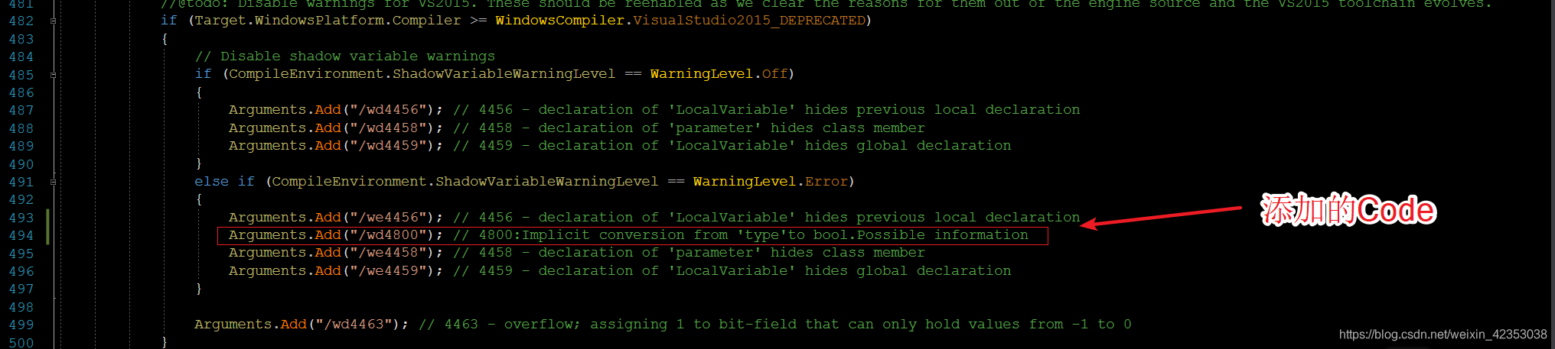
Task: Collapse the else if block at line 491
Action: coord(53,182)
